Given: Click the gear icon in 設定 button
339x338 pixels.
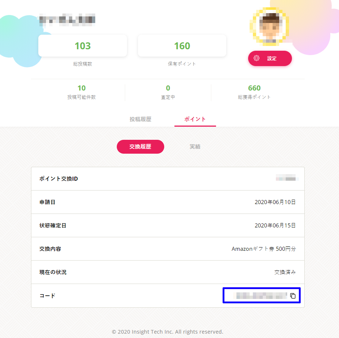Looking at the screenshot, I should (x=257, y=58).
